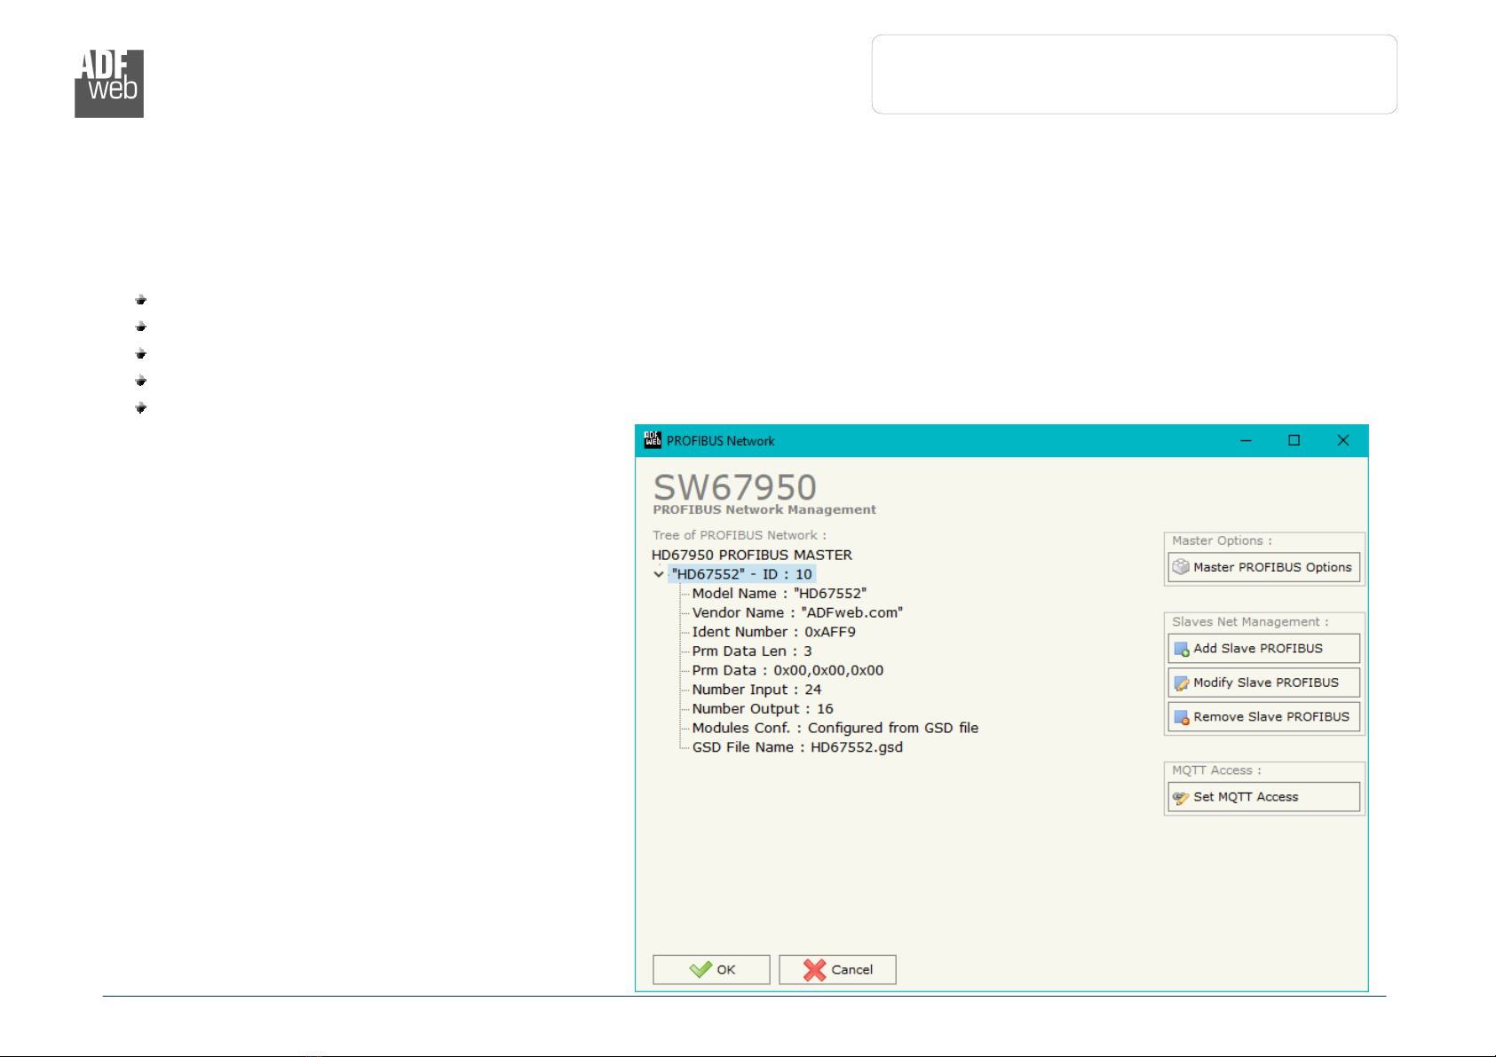Select GSD File Name : HD67552.gsd row
The width and height of the screenshot is (1496, 1057).
[797, 747]
